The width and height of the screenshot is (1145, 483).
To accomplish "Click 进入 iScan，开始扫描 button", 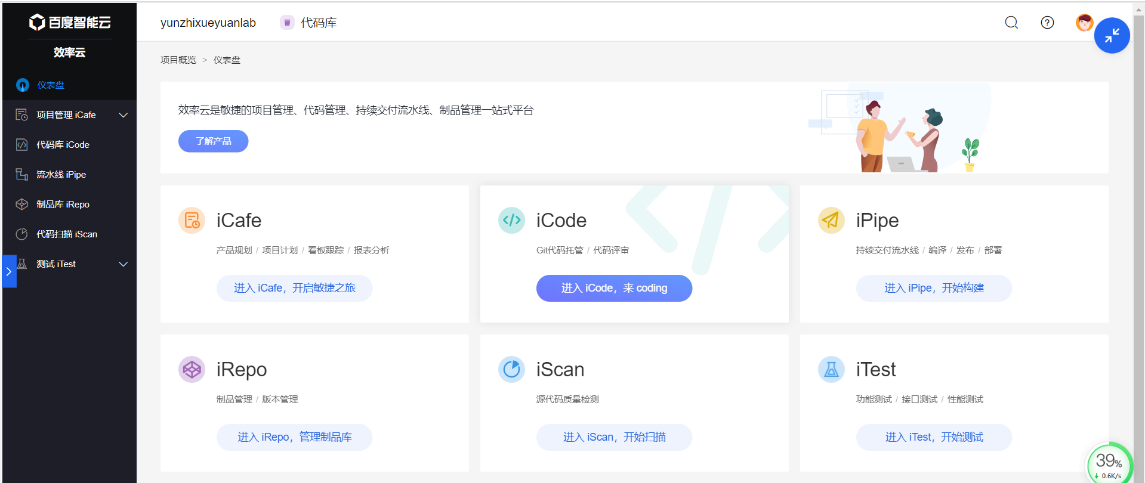I will pos(614,437).
